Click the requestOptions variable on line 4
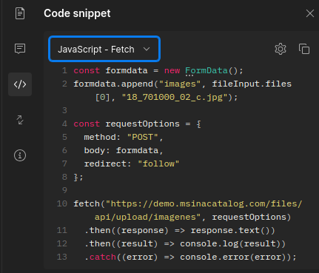This screenshot has width=319, height=273. coord(143,124)
